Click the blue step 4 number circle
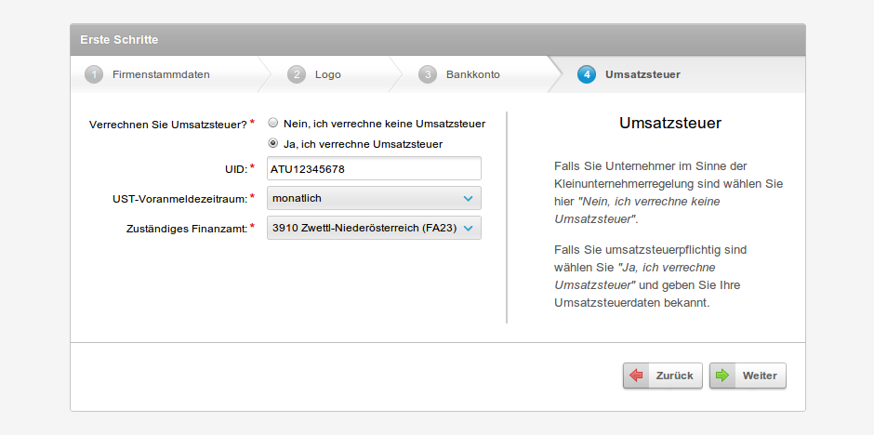Viewport: 874px width, 435px height. (x=587, y=74)
